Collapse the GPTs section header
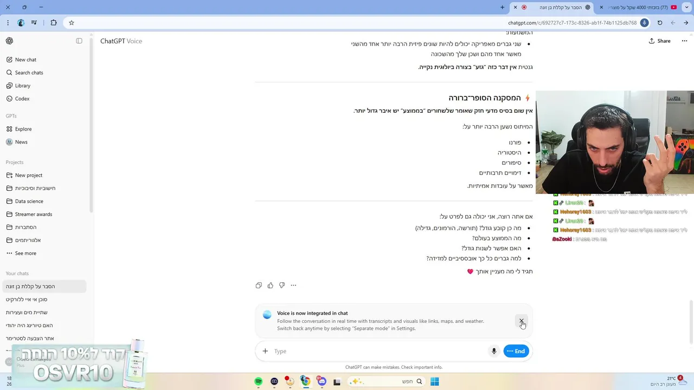Image resolution: width=694 pixels, height=390 pixels. (x=11, y=116)
